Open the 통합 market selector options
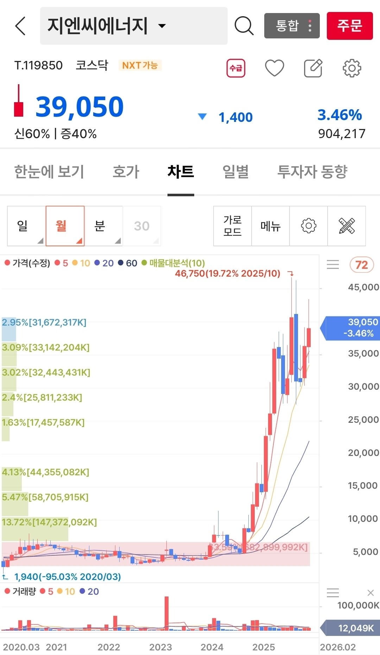Viewport: 380px width, 655px height. [292, 26]
